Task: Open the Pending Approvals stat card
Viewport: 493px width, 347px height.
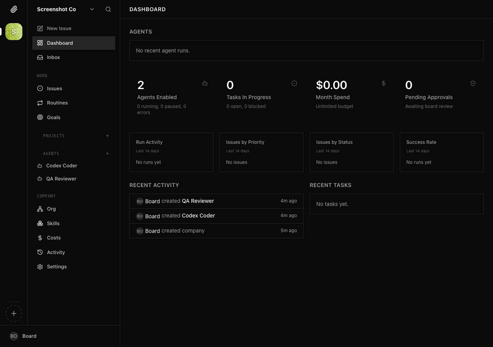Action: point(441,97)
